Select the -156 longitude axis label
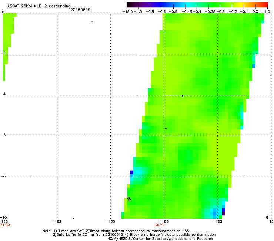This screenshot has width=274, height=241. tap(164, 222)
